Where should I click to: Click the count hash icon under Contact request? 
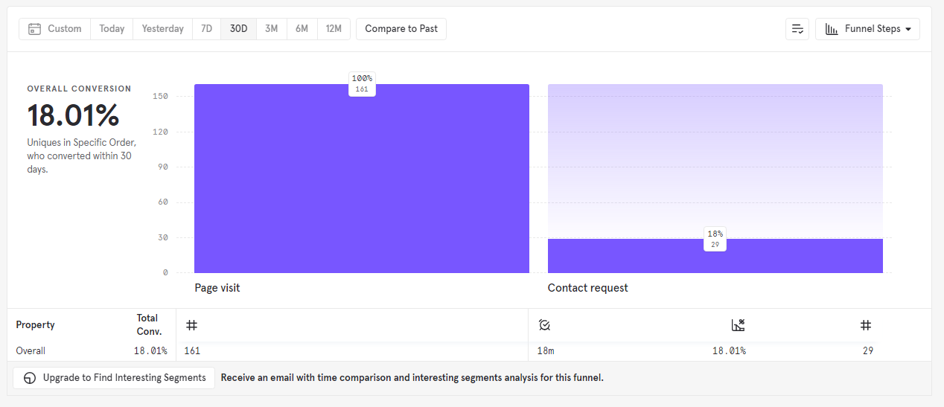(866, 325)
